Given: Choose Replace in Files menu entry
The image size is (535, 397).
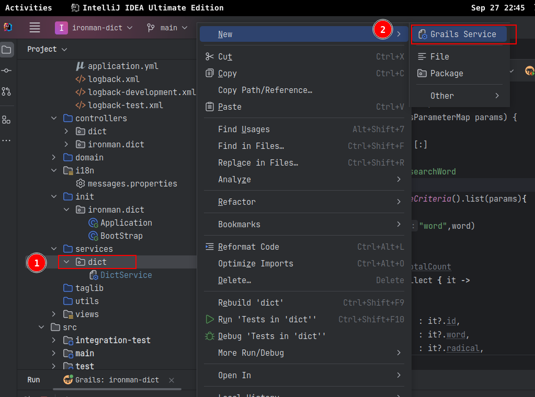Looking at the screenshot, I should pos(304,162).
